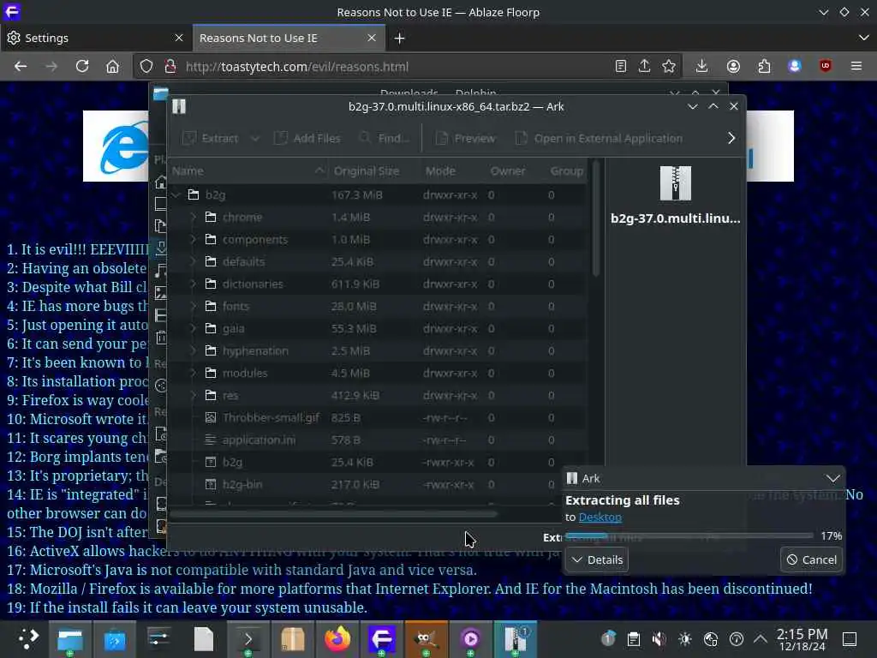877x658 pixels.
Task: Select the application.ini file
Action: [x=379, y=440]
